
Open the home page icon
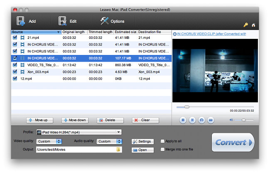click(x=253, y=25)
